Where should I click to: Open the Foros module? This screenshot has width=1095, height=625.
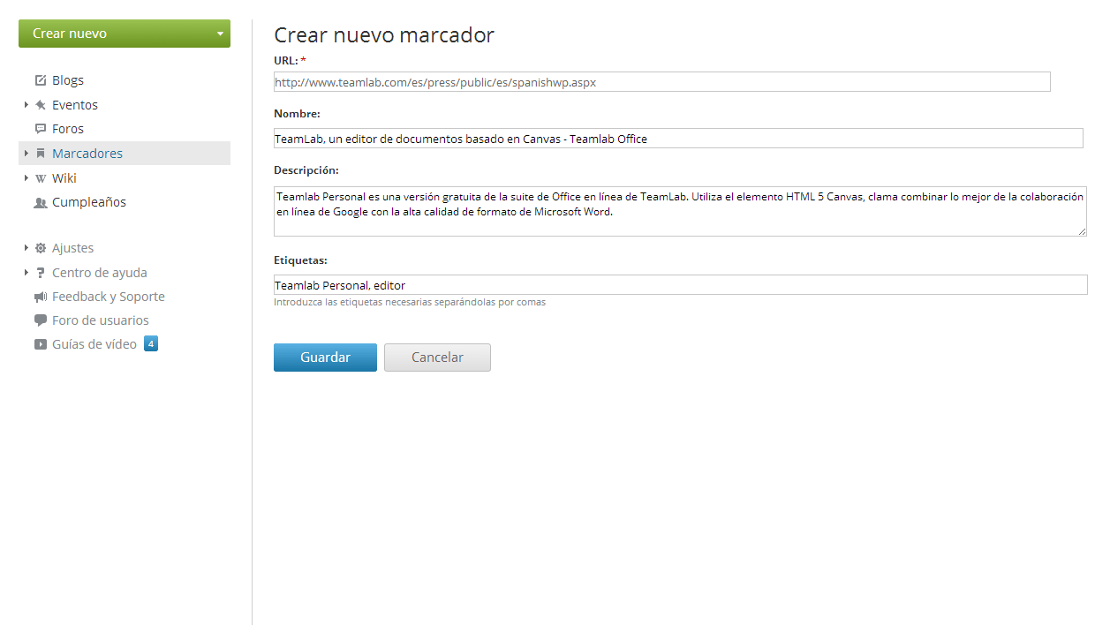(68, 129)
